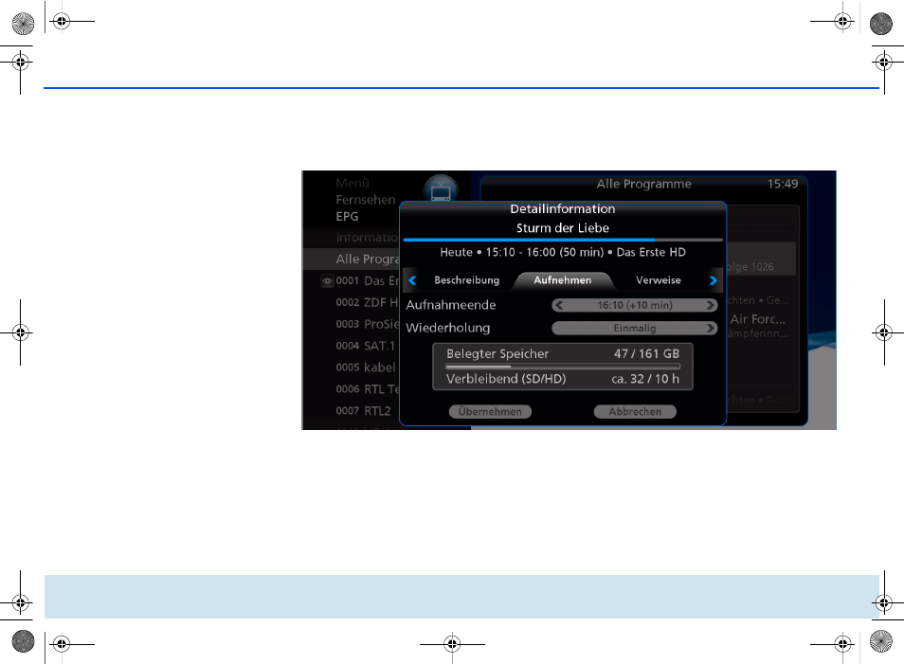
Task: Click the Verbleibend value ca. 32 / 10 h
Action: click(x=645, y=379)
